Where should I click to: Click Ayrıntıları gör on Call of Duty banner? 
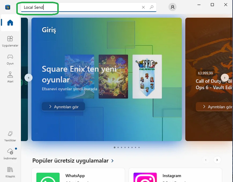click(214, 107)
